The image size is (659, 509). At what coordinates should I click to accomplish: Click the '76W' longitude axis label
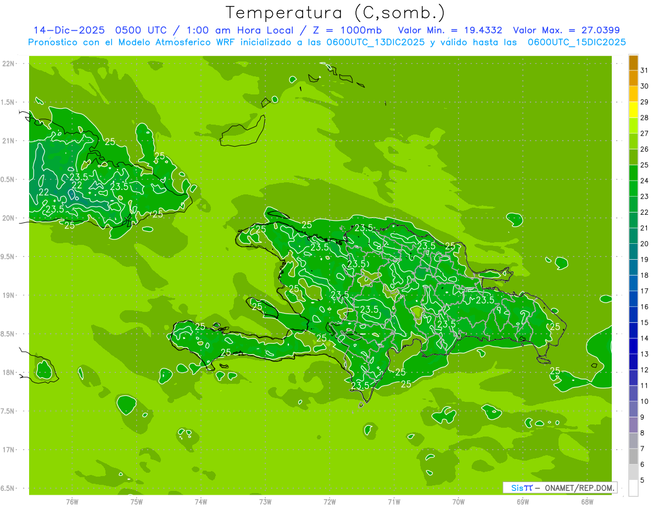pos(72,501)
